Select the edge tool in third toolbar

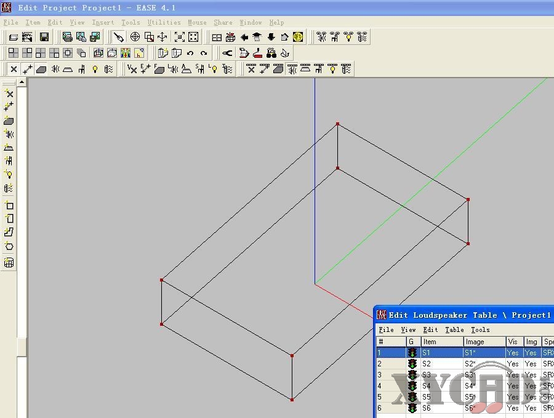click(x=28, y=69)
